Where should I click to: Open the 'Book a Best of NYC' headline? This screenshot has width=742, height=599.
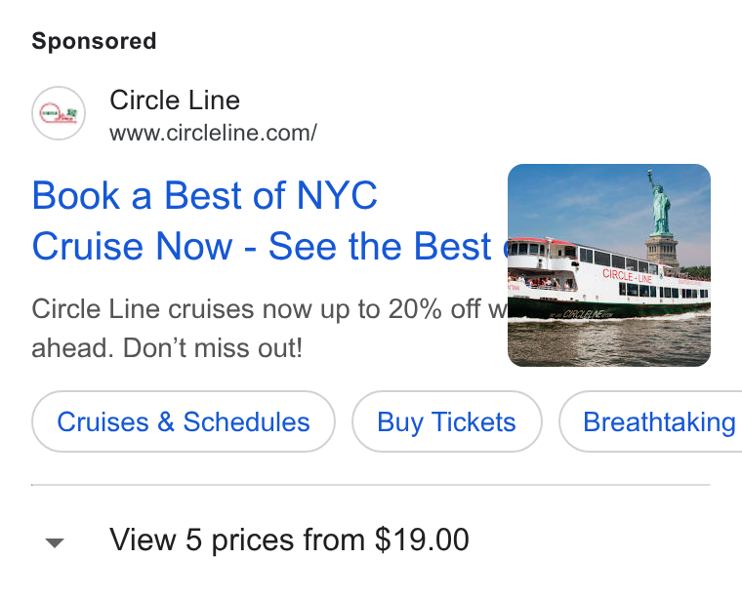[204, 195]
